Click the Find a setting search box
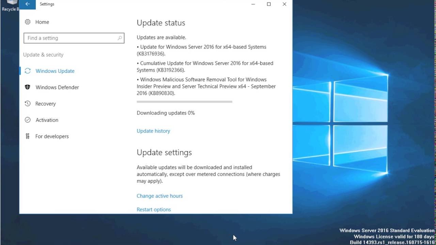The height and width of the screenshot is (245, 436). (74, 38)
